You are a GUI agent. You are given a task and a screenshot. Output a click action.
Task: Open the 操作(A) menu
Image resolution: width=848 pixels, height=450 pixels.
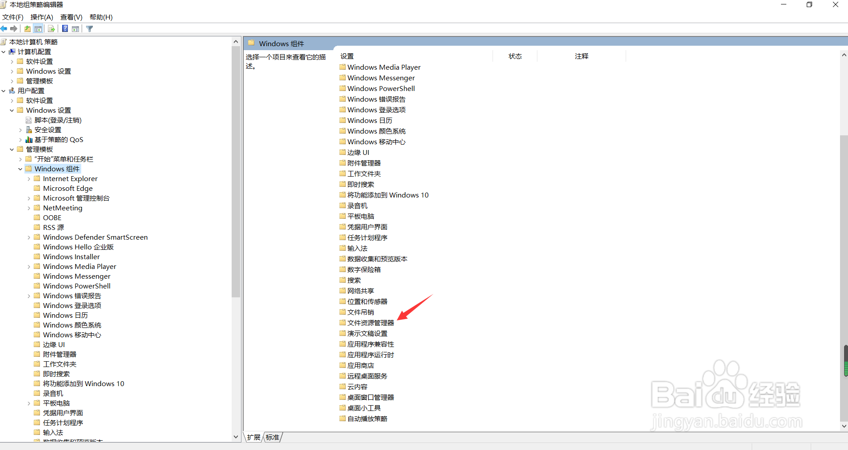coord(42,17)
